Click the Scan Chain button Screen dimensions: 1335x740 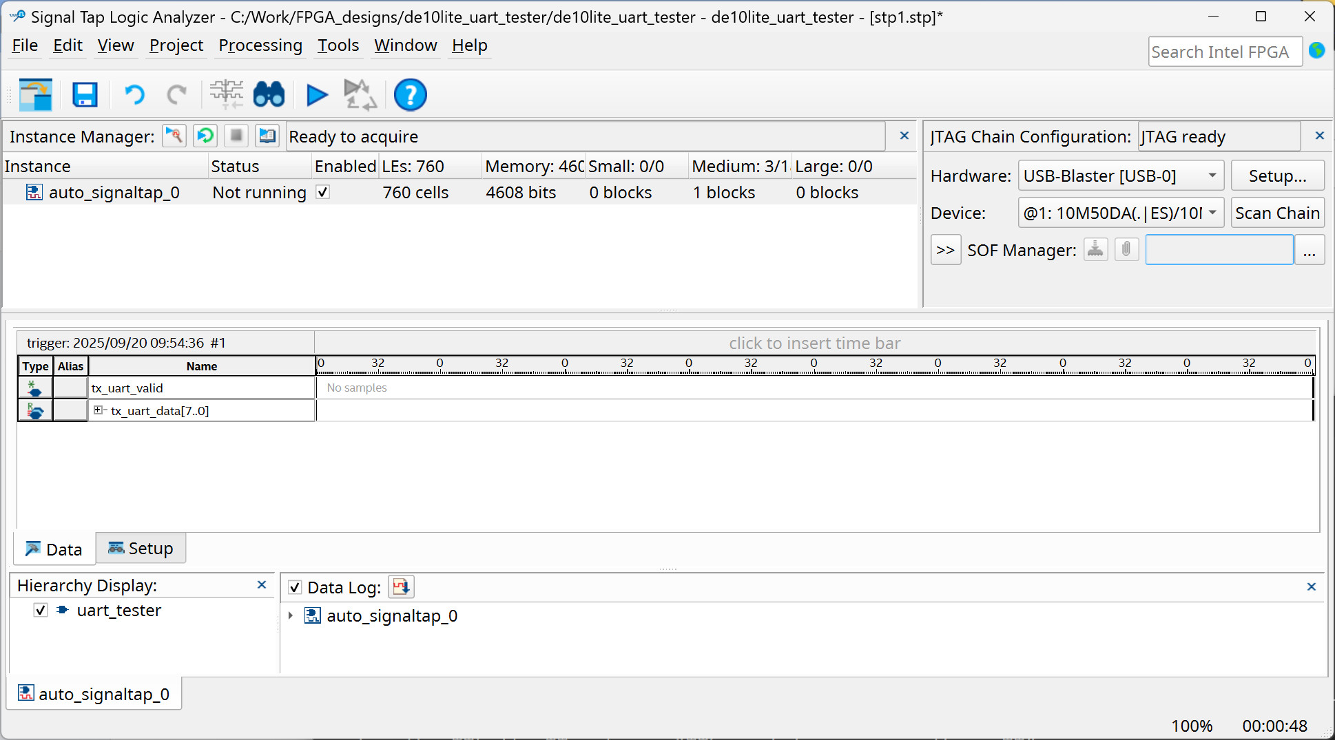[1276, 213]
